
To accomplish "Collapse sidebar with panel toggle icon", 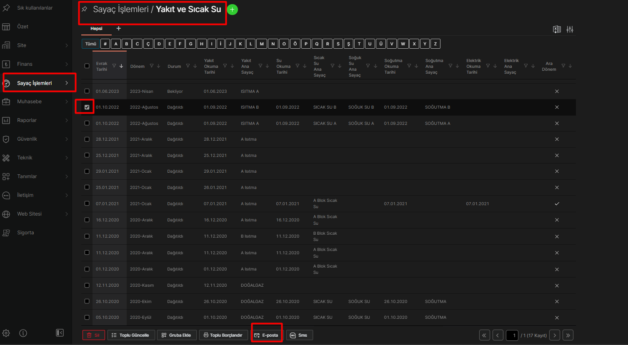I will coord(60,333).
